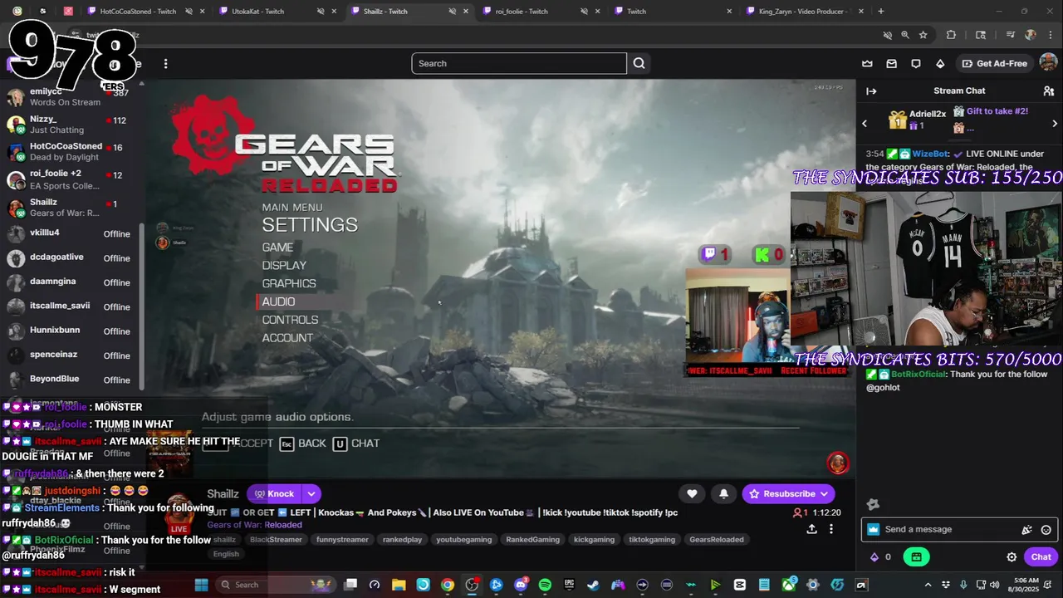The width and height of the screenshot is (1063, 598).
Task: Open roi_foolie +2 sidebar entry
Action: click(x=71, y=179)
